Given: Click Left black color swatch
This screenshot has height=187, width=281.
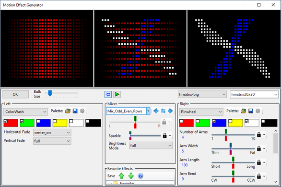Looking at the screenshot, I should [x=93, y=123].
